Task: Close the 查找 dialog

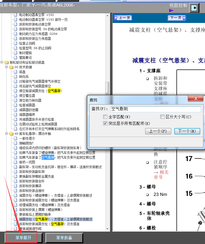Action: [196, 98]
